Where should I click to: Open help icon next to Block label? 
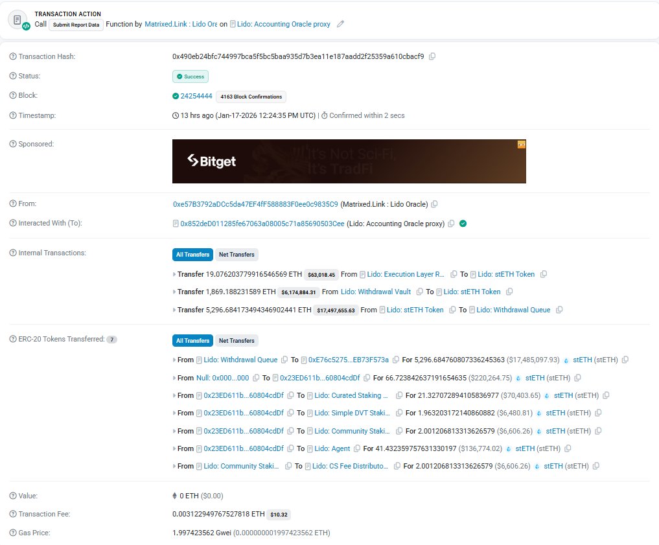(x=13, y=95)
